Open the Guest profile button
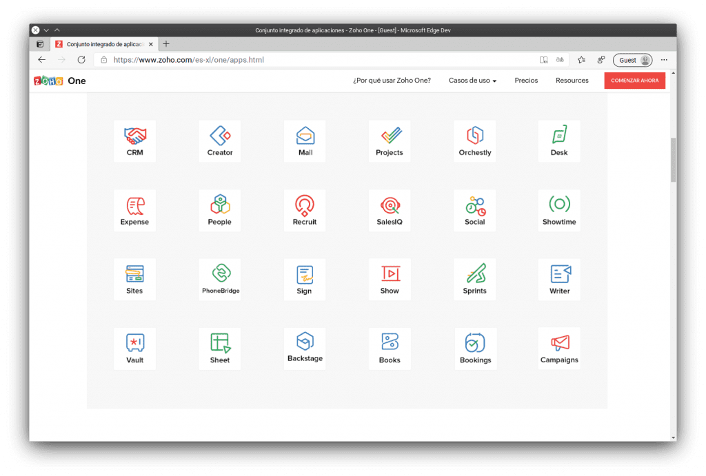Viewport: 706px width, 476px height. [633, 61]
